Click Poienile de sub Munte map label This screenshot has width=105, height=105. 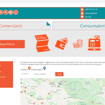tap(73, 90)
